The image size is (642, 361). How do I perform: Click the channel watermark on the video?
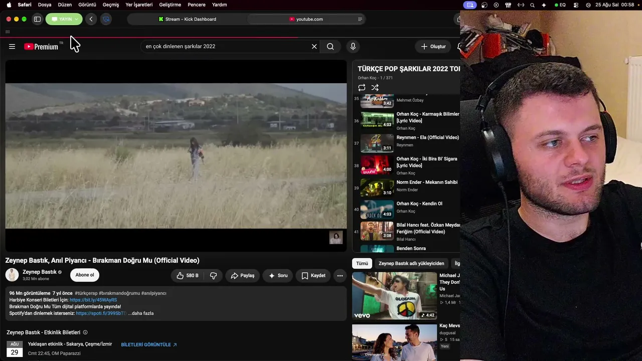coord(336,237)
